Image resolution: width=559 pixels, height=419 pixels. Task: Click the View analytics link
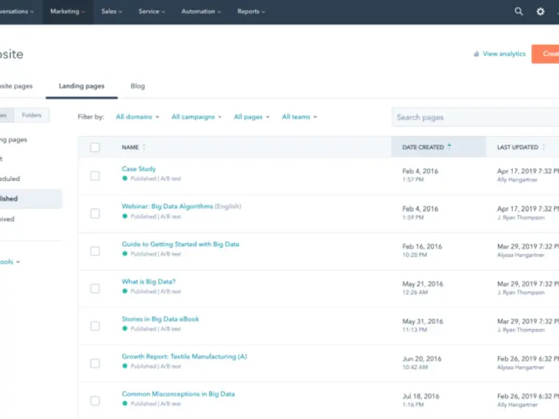[x=504, y=54]
